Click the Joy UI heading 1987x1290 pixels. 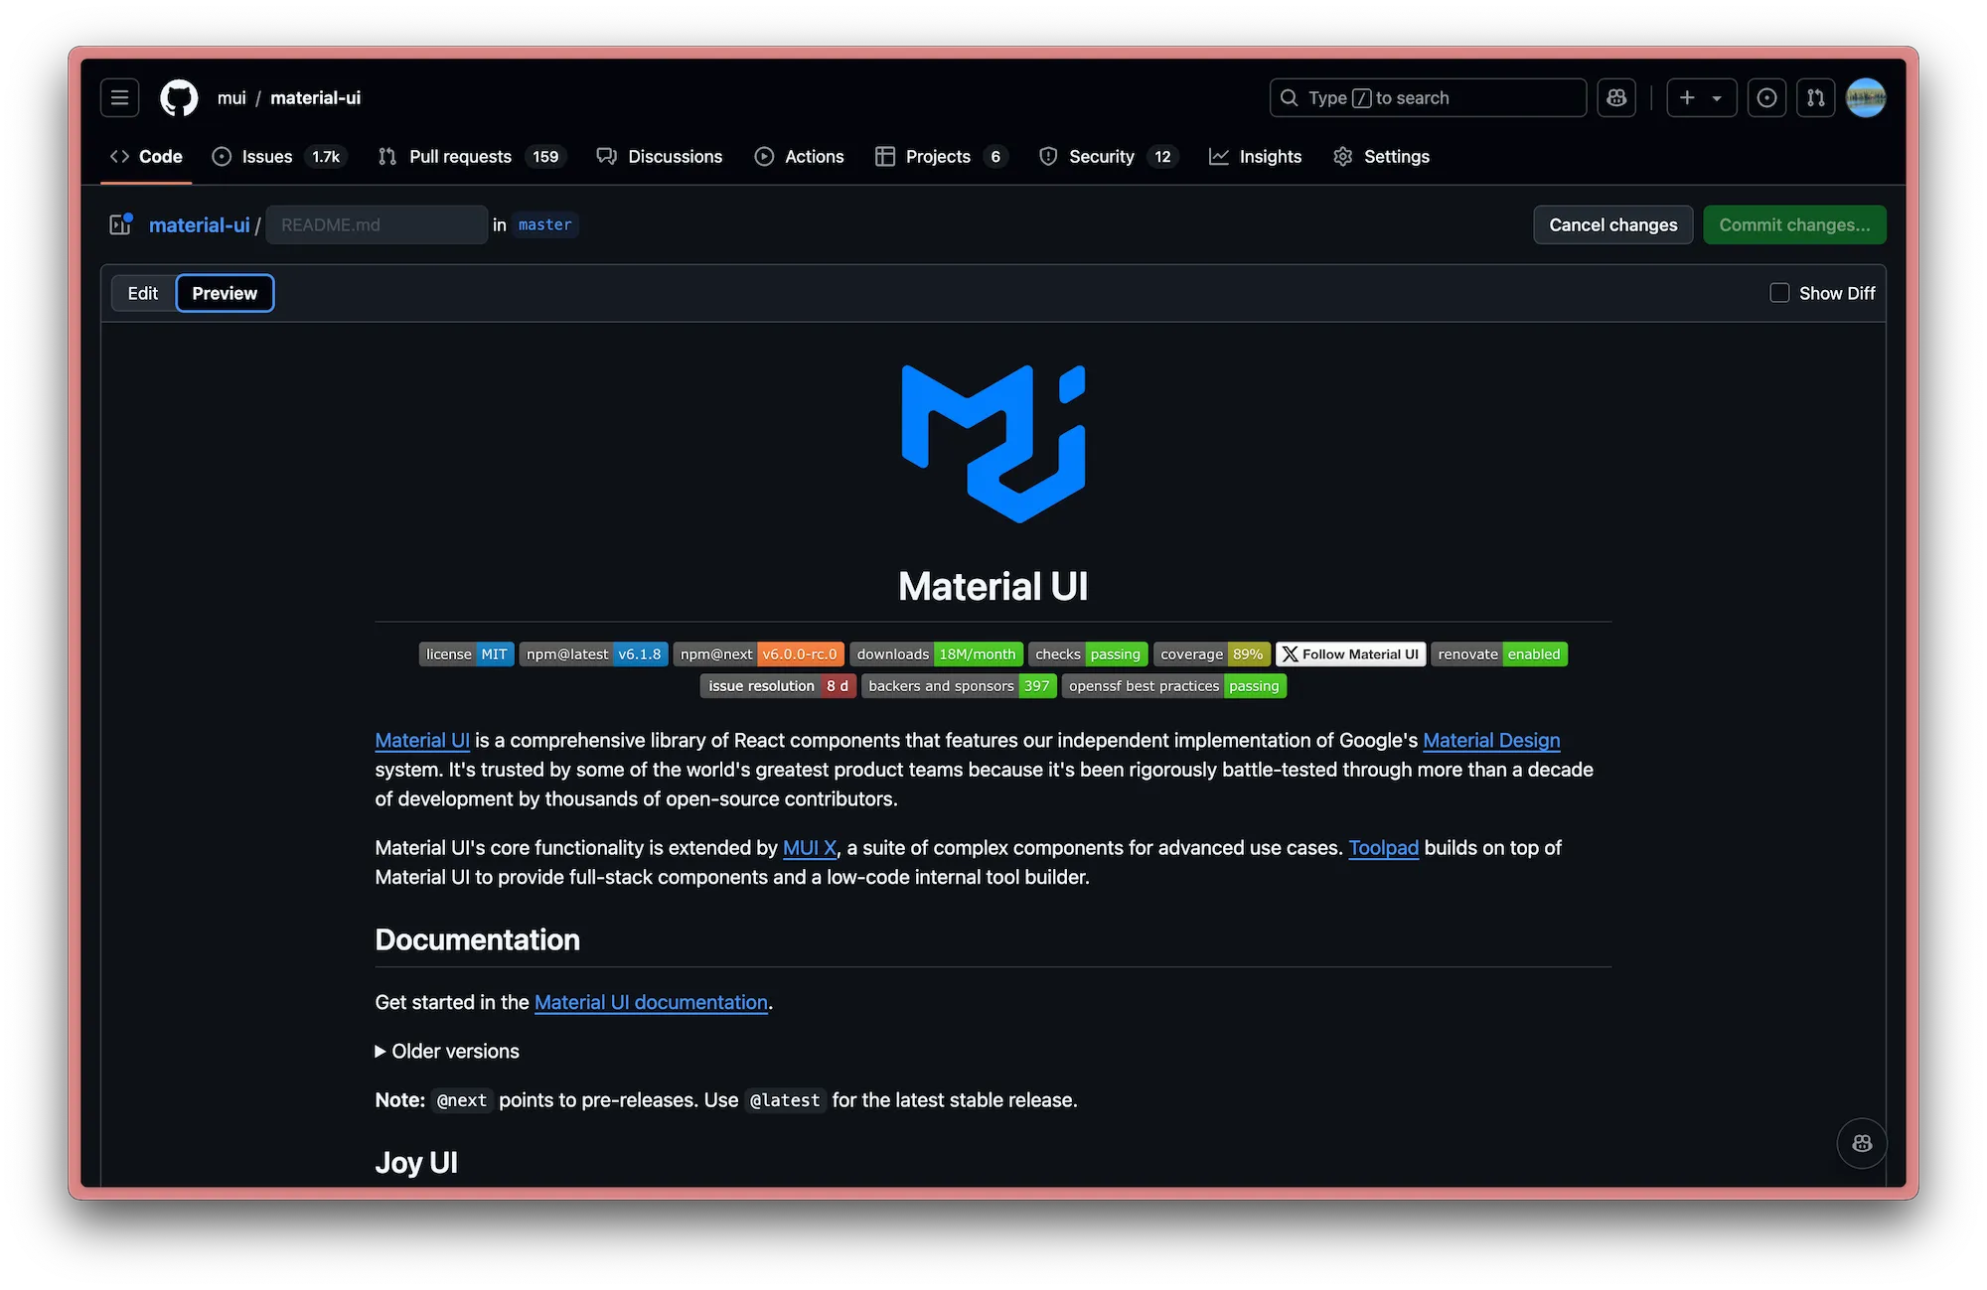416,1162
